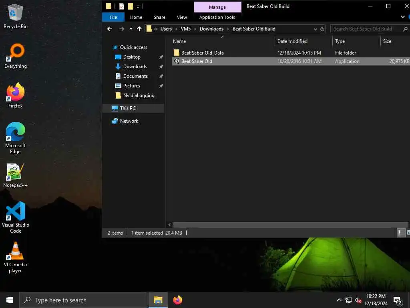The width and height of the screenshot is (410, 308).
Task: Click the horizontal scrollbar left arrow
Action: pos(169,225)
